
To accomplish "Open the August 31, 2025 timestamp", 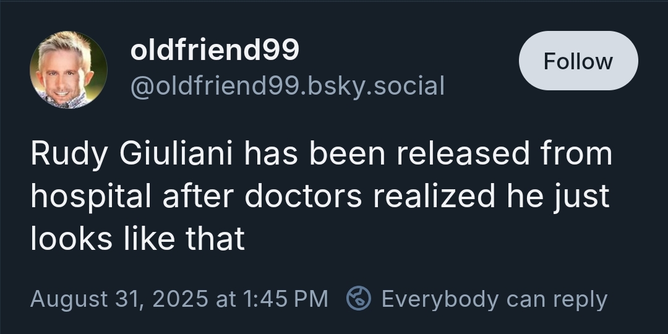I will pos(179,299).
